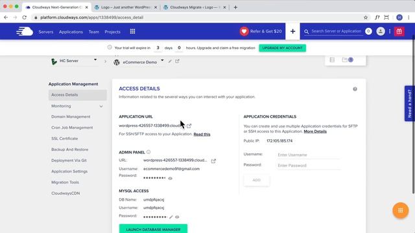The width and height of the screenshot is (415, 233).
Task: Click Refer & Get $20 link
Action: click(x=266, y=32)
